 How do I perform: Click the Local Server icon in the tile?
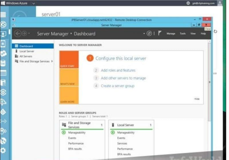tap(113, 125)
